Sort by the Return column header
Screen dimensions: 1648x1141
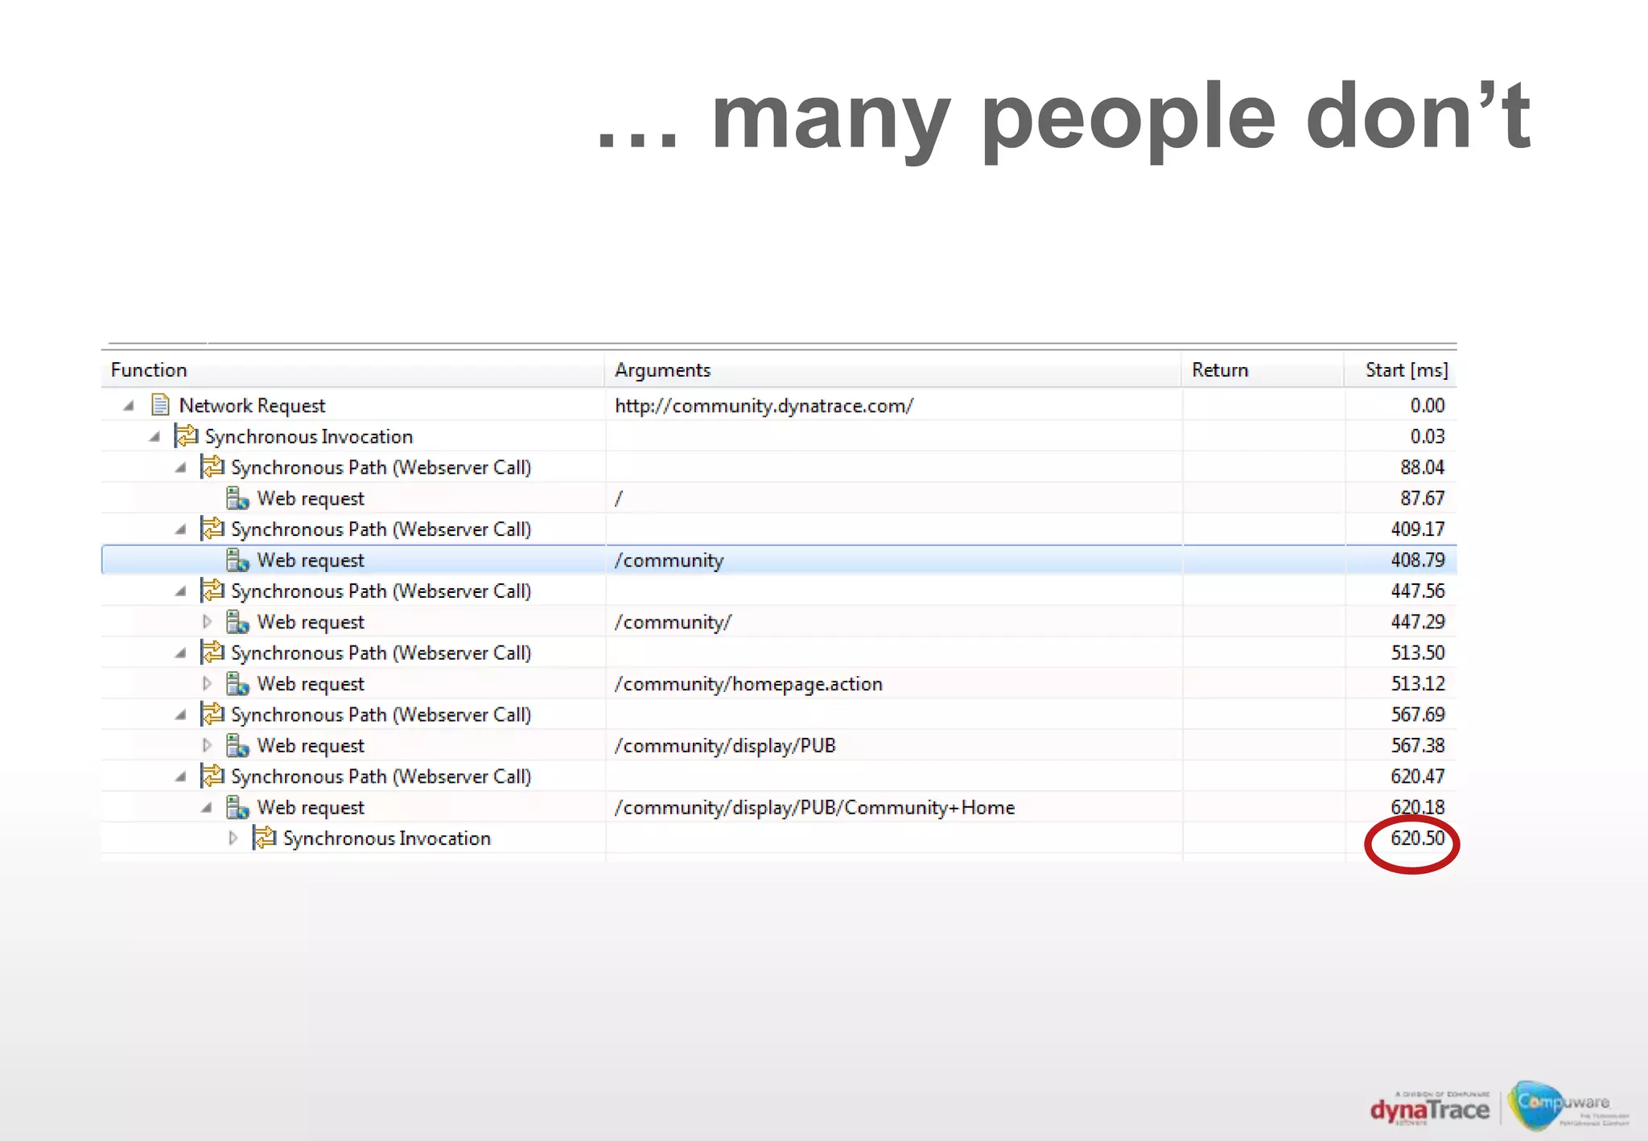1263,370
